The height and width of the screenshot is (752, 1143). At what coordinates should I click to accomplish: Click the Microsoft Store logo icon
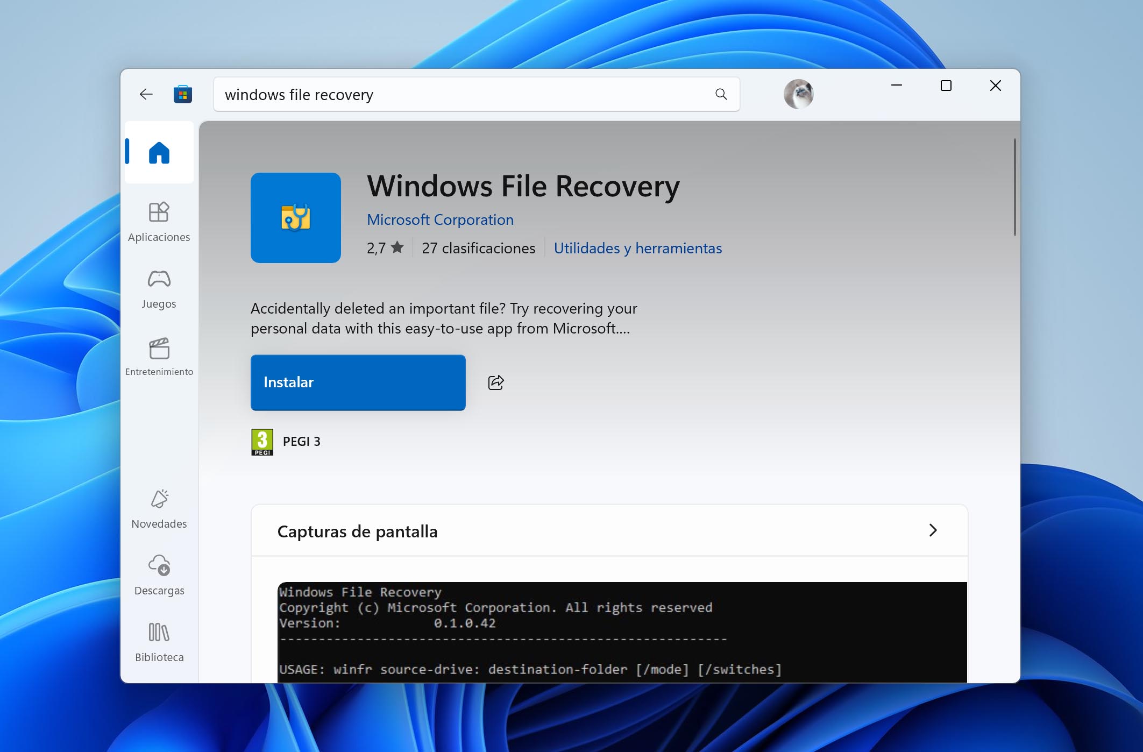pos(183,95)
